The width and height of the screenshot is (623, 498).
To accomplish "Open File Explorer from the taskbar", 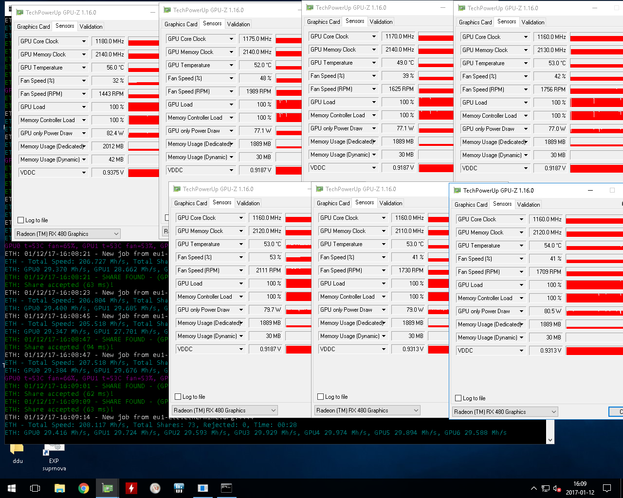I will (x=59, y=488).
